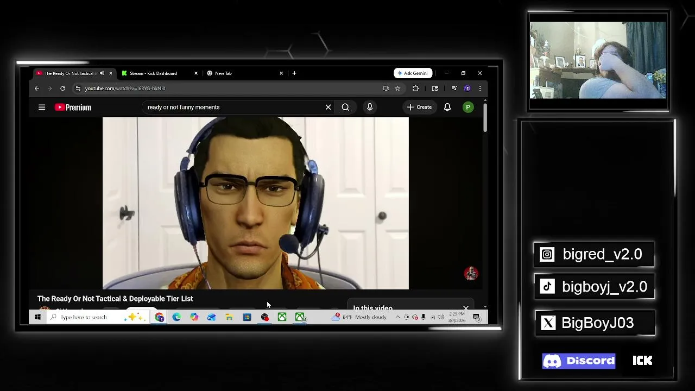Click the YouTube page scrollbar
The width and height of the screenshot is (695, 391).
(x=485, y=117)
